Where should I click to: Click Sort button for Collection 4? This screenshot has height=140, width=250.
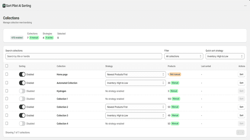point(241,123)
